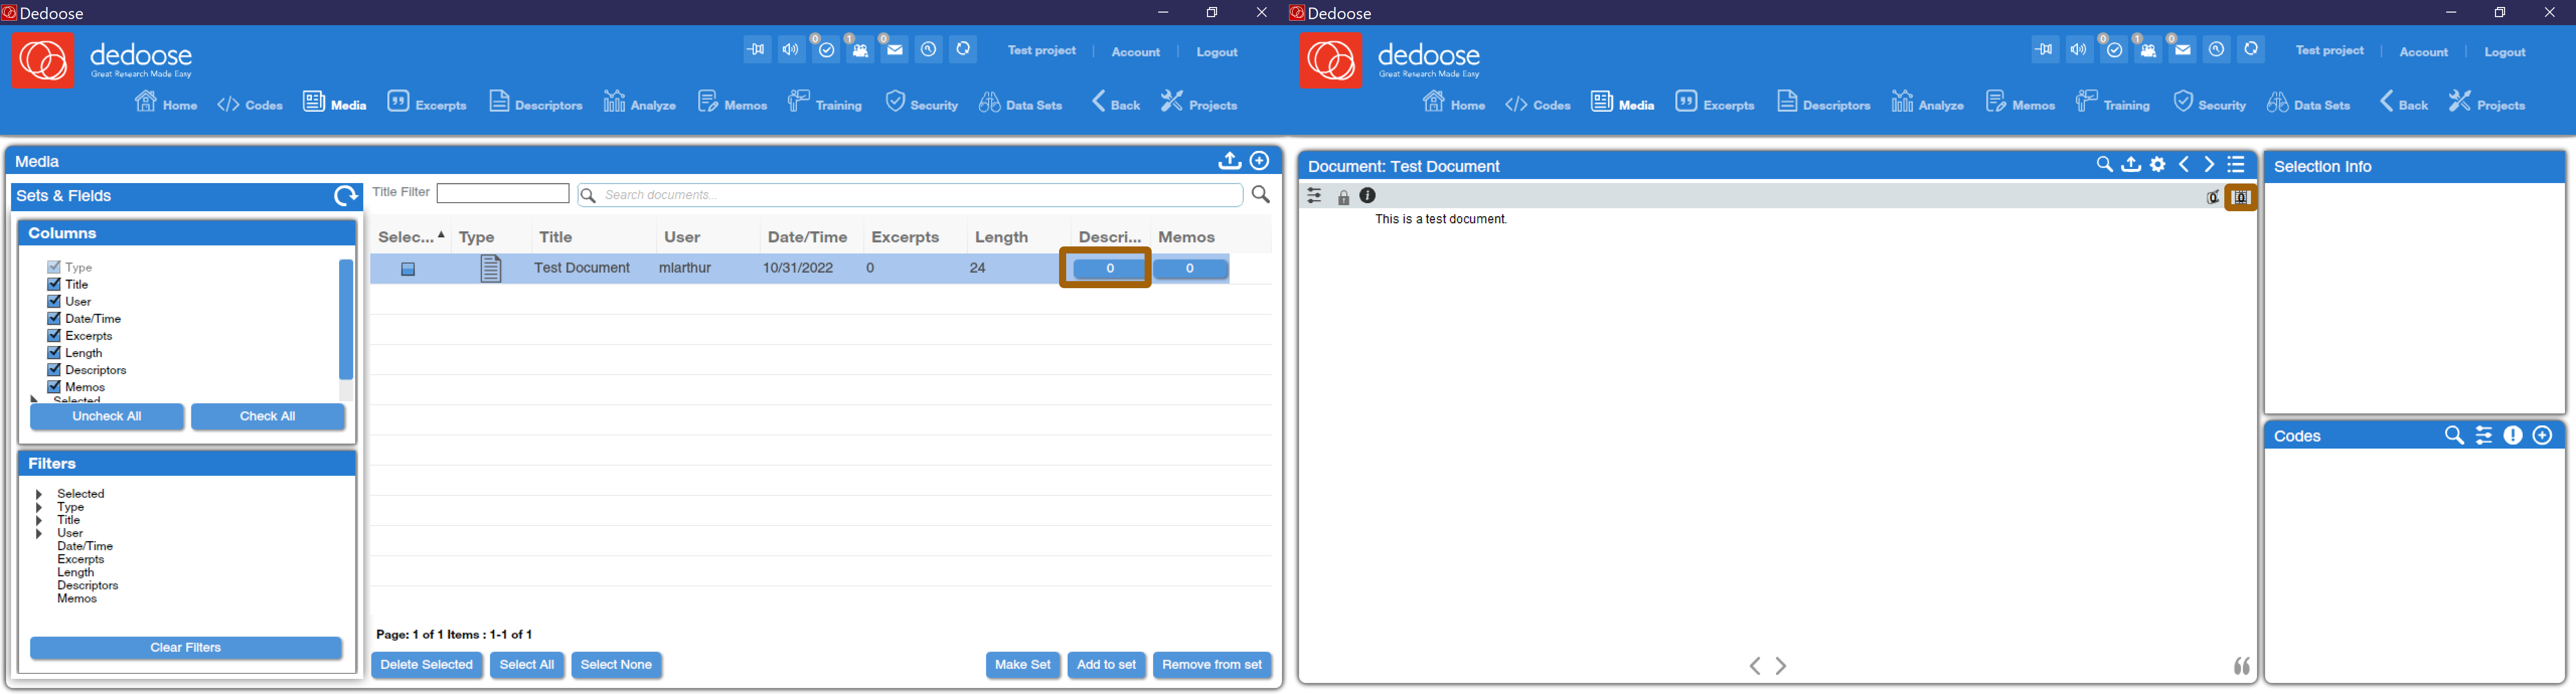
Task: Uncheck the Descriptors column checkbox
Action: 54,369
